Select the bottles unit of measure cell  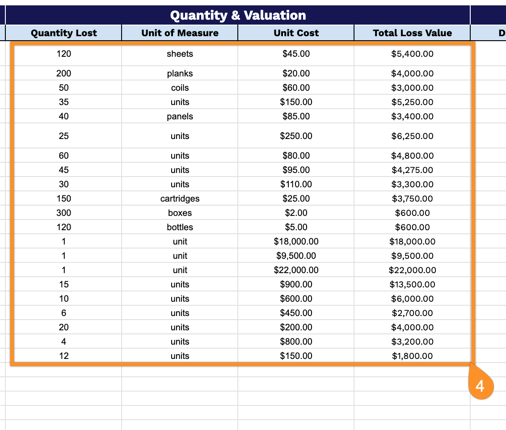point(179,227)
